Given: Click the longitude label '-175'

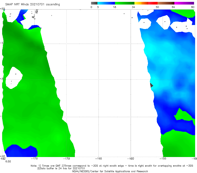Looking at the screenshot, I should point(34,159).
